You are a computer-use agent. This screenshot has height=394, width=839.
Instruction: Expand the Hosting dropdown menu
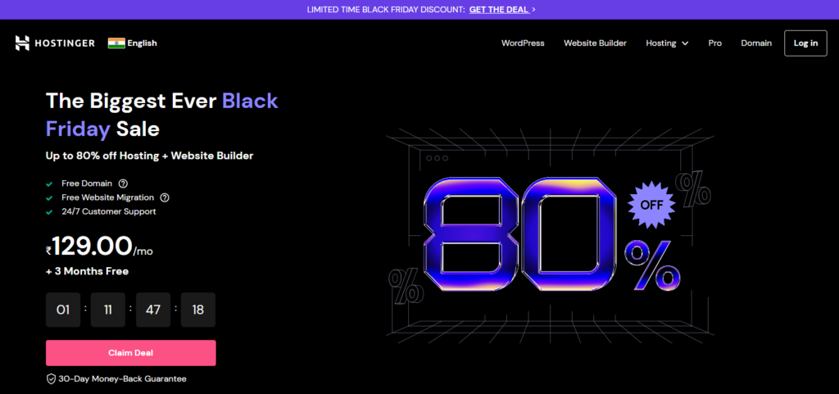click(x=666, y=43)
